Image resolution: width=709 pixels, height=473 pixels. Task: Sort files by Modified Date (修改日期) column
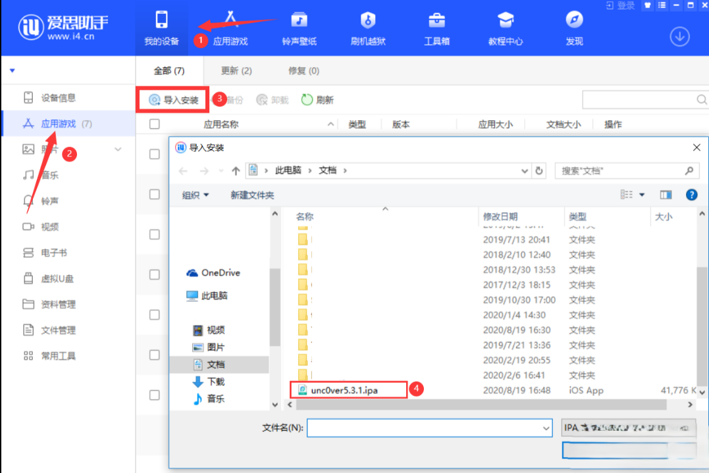tap(500, 217)
